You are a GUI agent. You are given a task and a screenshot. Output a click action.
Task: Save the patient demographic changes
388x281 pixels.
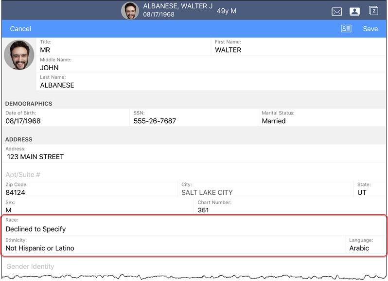(370, 29)
